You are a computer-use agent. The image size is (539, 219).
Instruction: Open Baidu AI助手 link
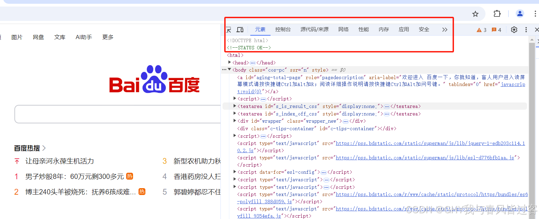point(84,37)
